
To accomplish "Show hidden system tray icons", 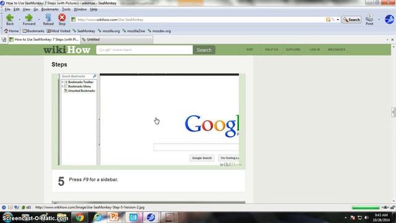I will (346, 217).
